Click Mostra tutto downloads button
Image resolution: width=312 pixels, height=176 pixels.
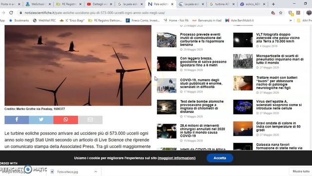click(x=301, y=172)
